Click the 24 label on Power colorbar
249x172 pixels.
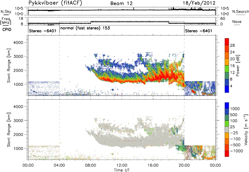coord(232,52)
